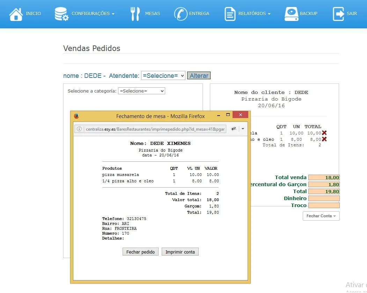Click Bairro: ARI text
This screenshot has width=367, height=293.
click(116, 224)
